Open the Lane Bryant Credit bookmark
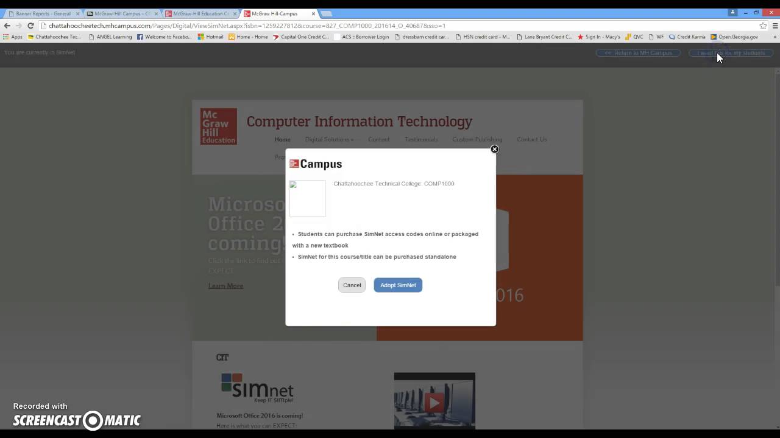This screenshot has height=438, width=780. point(544,36)
